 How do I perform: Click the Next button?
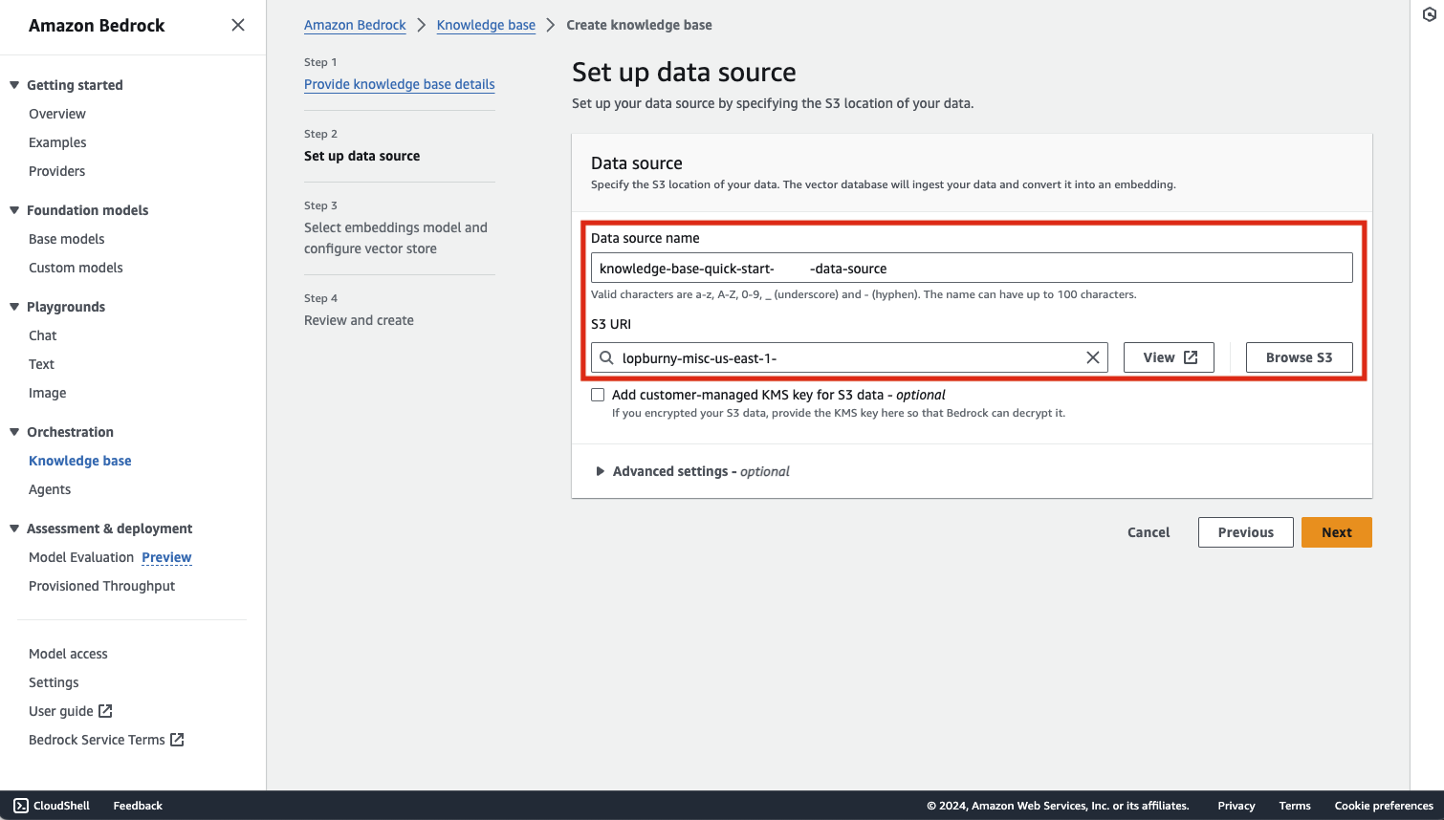pos(1336,532)
